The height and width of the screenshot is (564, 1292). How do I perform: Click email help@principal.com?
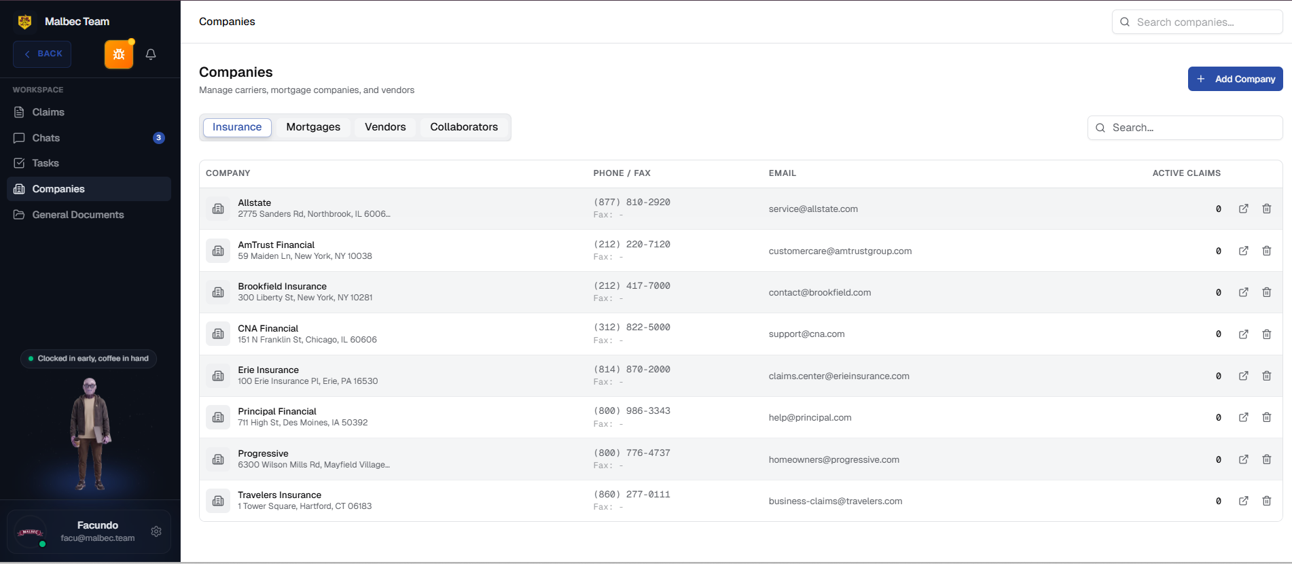point(810,417)
